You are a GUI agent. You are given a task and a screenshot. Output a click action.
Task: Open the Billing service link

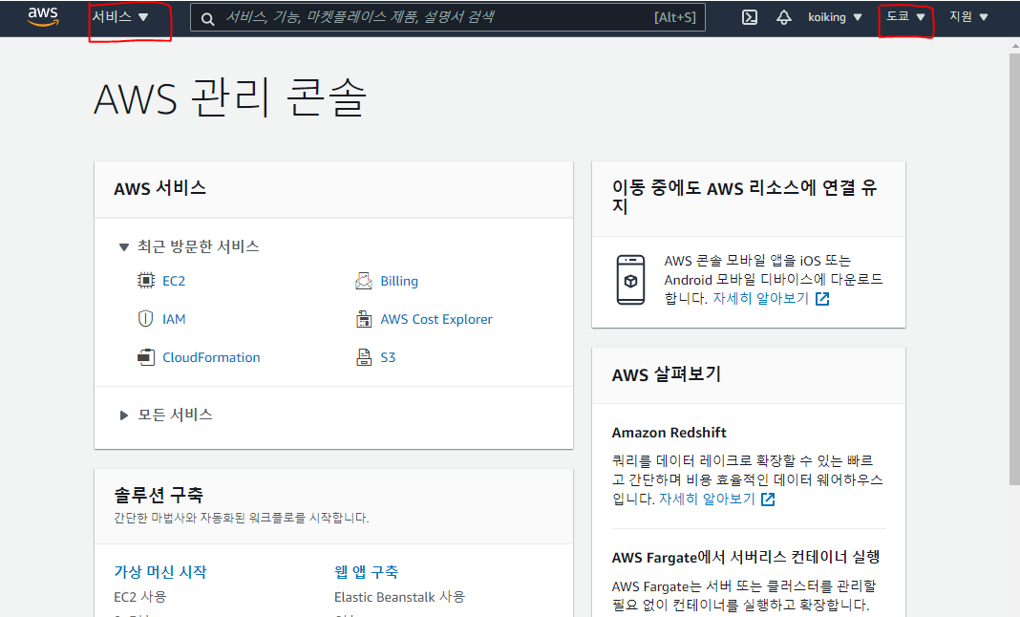pos(399,281)
